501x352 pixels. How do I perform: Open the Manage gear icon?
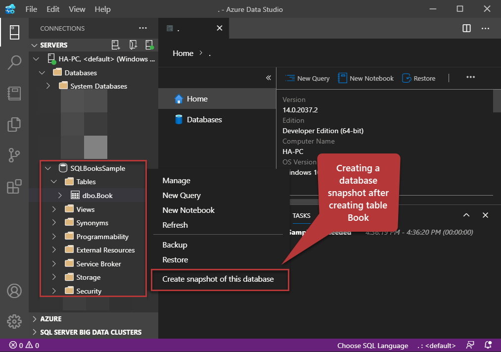coord(14,321)
